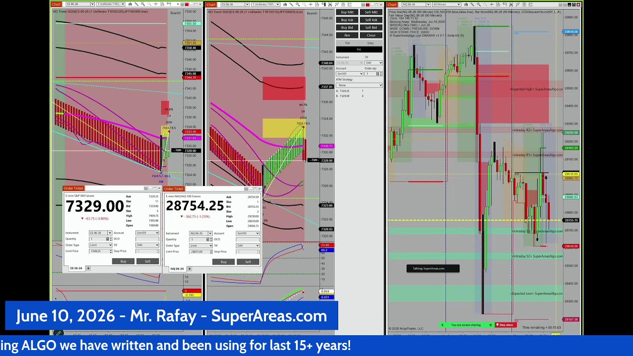Image resolution: width=633 pixels, height=356 pixels.
Task: Open bar type selector in left ES chart
Action: pos(130,4)
